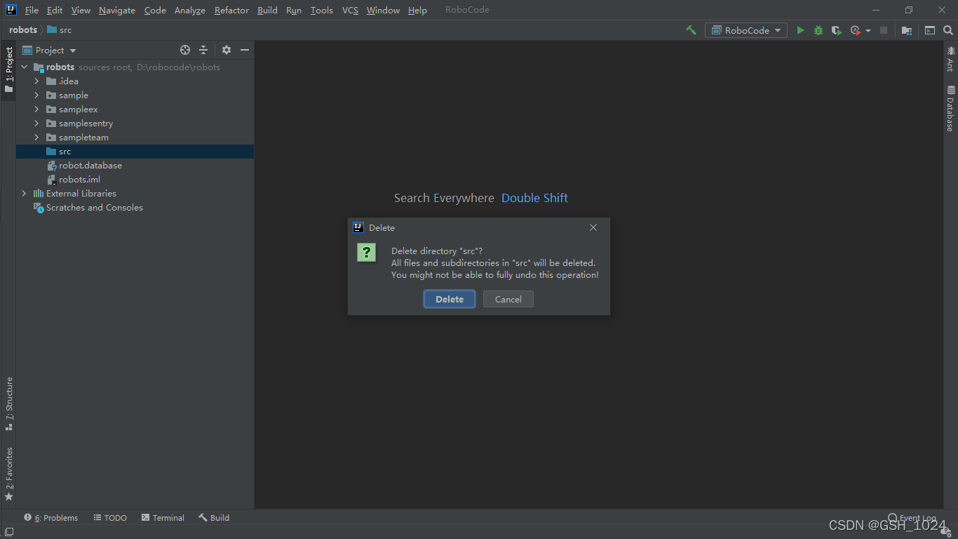
Task: Open the Edit menu
Action: click(x=55, y=10)
